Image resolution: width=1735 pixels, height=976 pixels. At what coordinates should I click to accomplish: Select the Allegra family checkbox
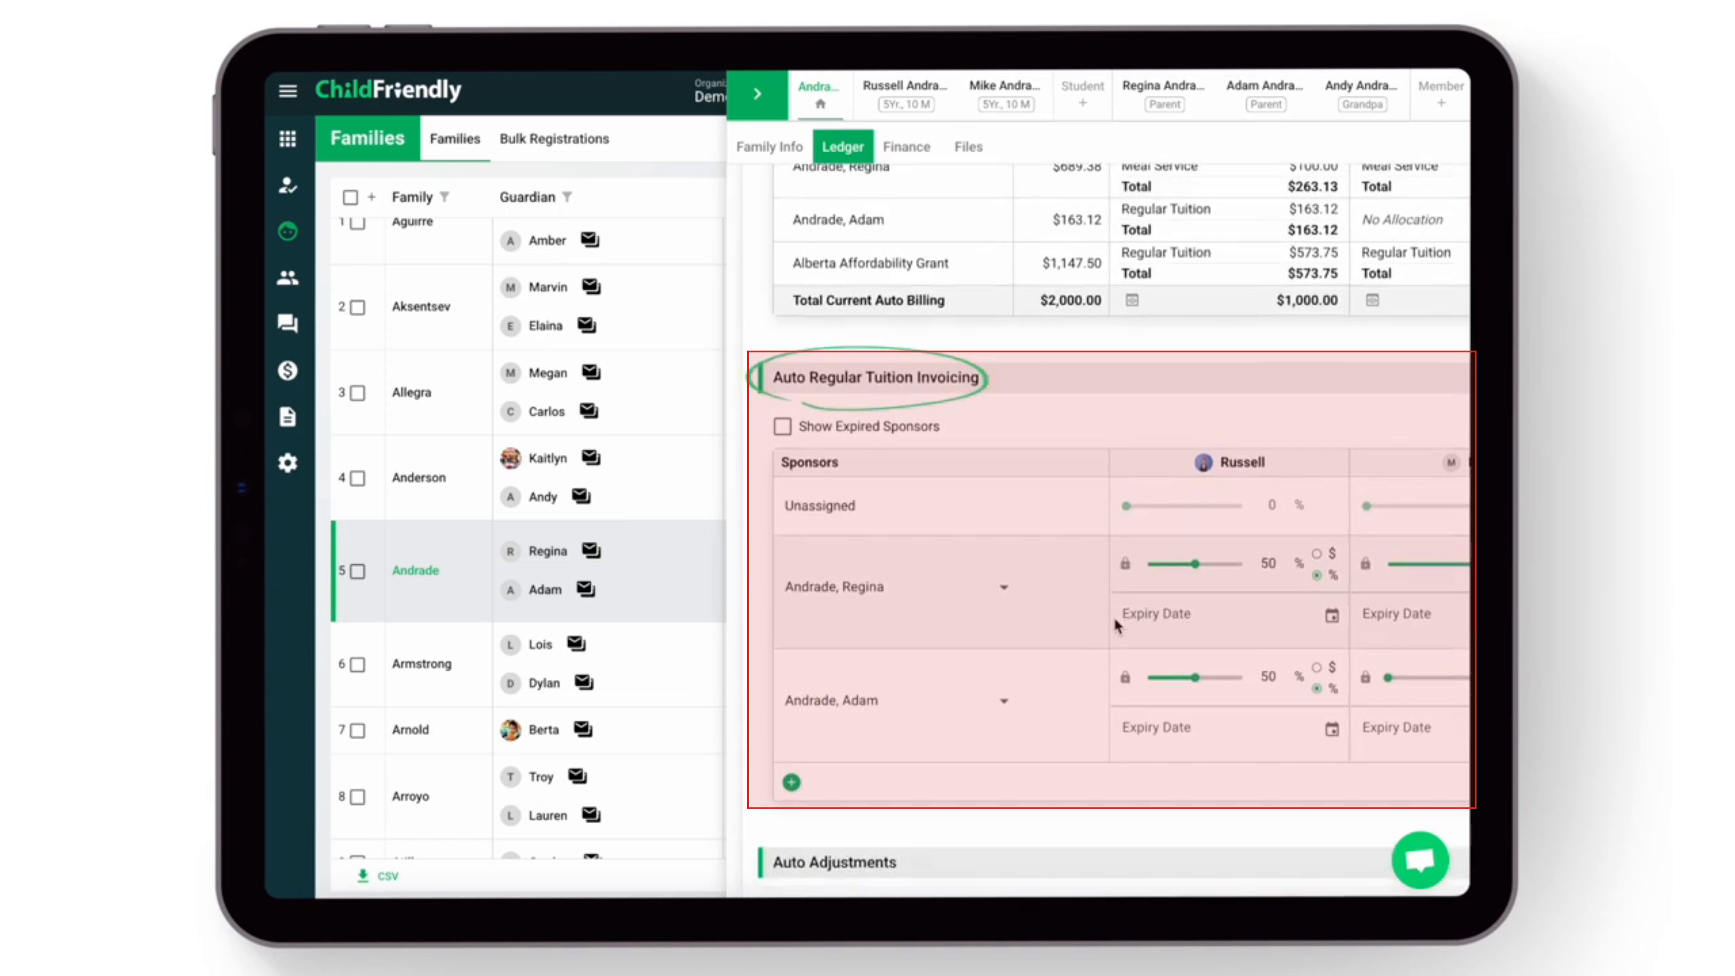(358, 393)
